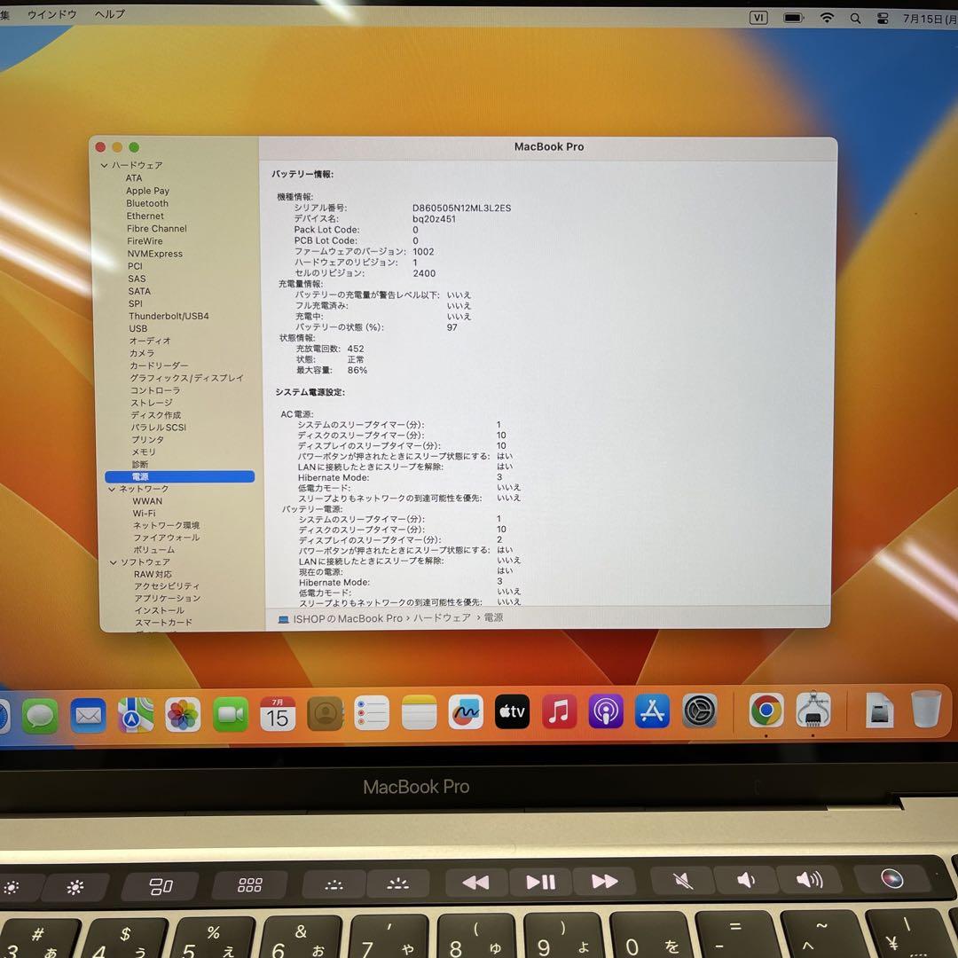Screen dimensions: 958x958
Task: Open the Calendar icon showing 15
Action: (x=278, y=713)
